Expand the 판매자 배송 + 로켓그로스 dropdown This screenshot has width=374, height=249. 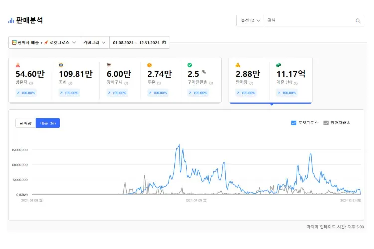pyautogui.click(x=44, y=43)
